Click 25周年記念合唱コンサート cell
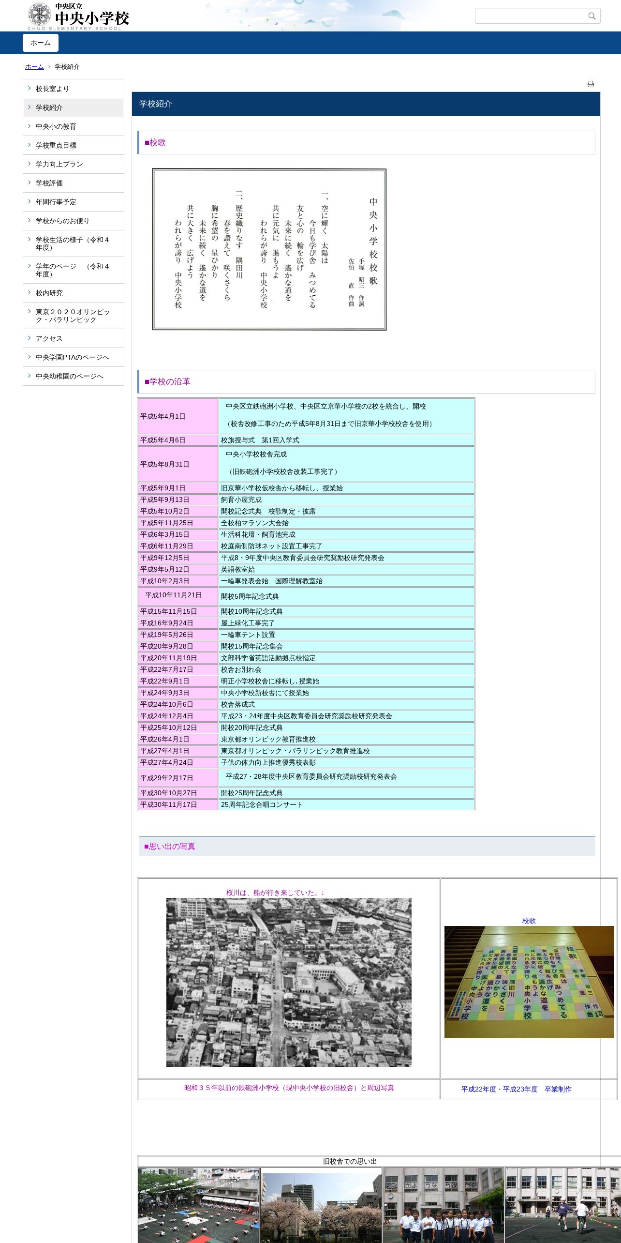 tap(346, 804)
